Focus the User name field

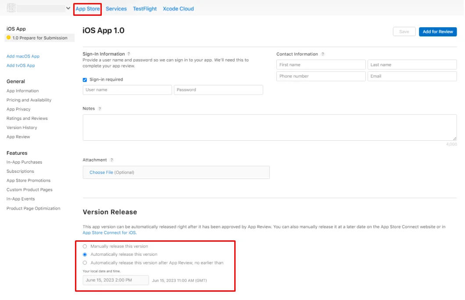click(127, 90)
